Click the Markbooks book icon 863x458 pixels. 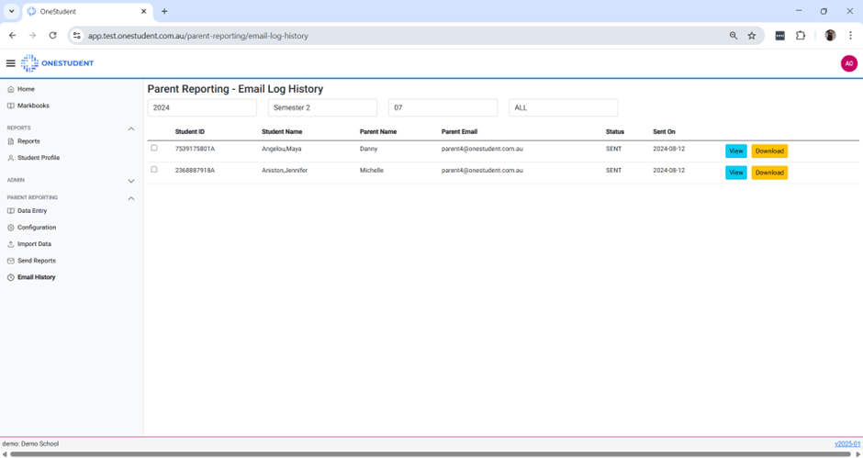click(x=11, y=106)
